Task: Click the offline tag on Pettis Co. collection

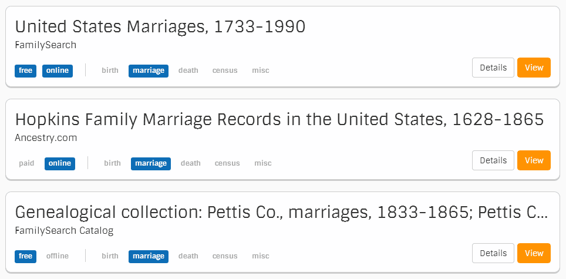Action: [x=58, y=256]
